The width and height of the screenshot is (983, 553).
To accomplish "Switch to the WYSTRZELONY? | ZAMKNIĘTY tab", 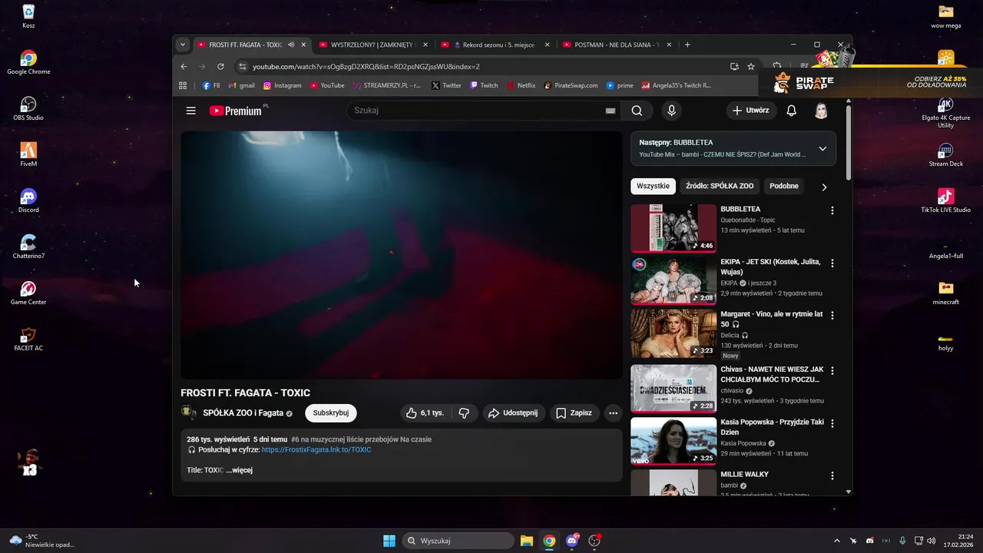I will click(x=372, y=45).
